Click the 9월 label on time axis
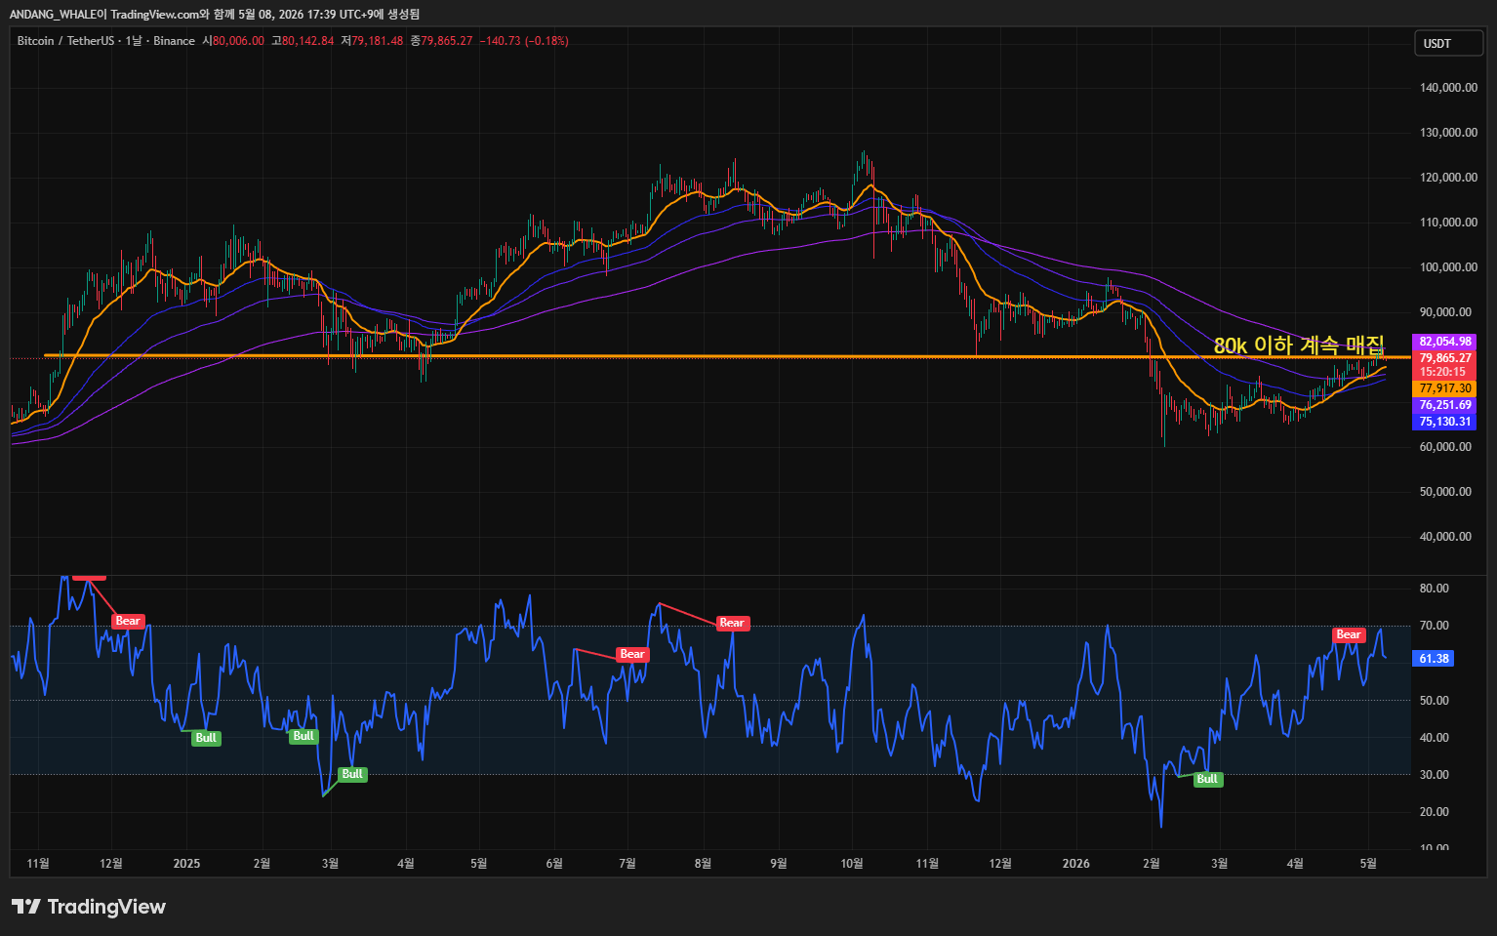Viewport: 1497px width, 936px height. 778,864
